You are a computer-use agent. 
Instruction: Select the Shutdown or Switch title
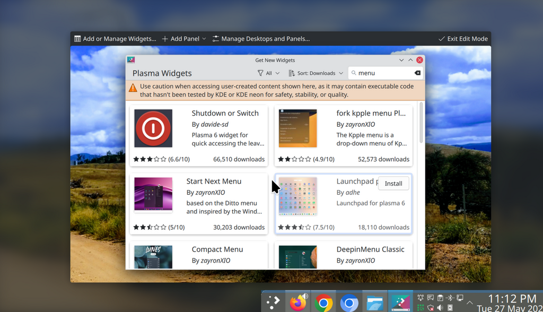pyautogui.click(x=225, y=114)
